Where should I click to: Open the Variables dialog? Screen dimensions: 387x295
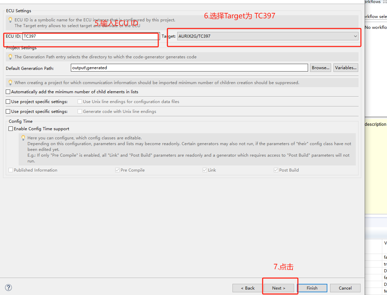pos(346,68)
